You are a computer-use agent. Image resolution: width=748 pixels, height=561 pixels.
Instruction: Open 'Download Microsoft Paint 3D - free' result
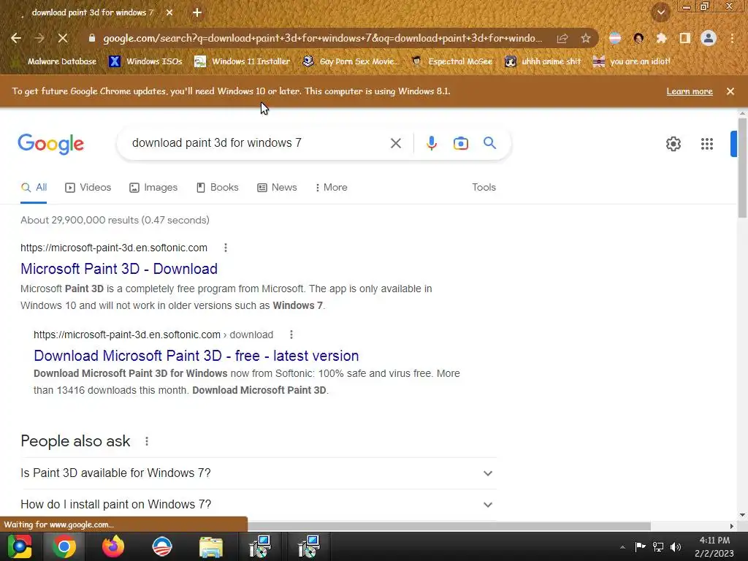point(196,356)
